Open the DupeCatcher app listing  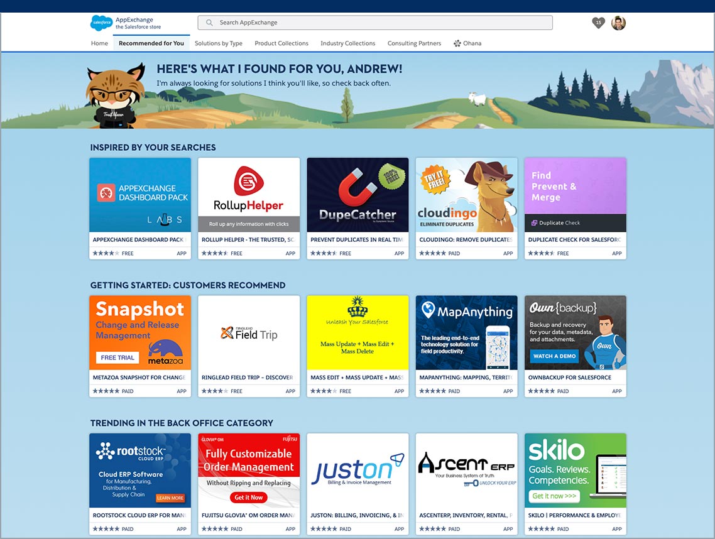point(357,195)
